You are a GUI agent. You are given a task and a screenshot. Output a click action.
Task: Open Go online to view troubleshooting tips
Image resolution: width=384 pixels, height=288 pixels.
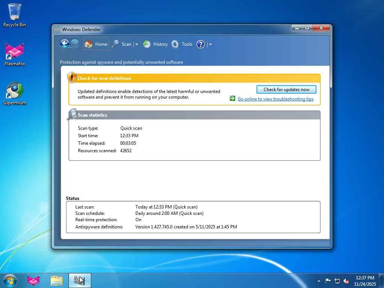(276, 99)
